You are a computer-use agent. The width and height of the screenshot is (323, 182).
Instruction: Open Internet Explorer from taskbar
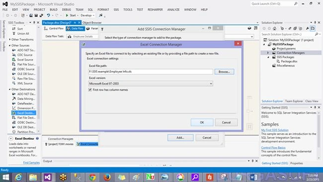click(18, 177)
